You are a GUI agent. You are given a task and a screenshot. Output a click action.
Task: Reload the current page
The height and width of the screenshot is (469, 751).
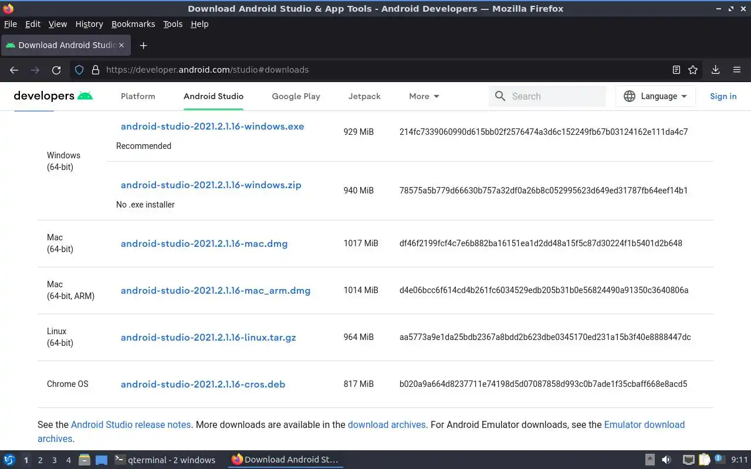(x=56, y=70)
